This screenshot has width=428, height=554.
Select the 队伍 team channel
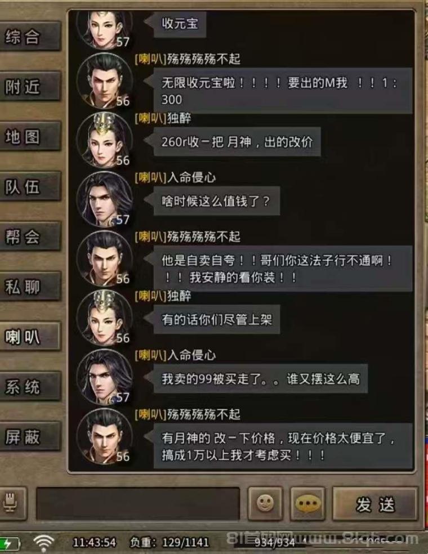click(x=30, y=187)
